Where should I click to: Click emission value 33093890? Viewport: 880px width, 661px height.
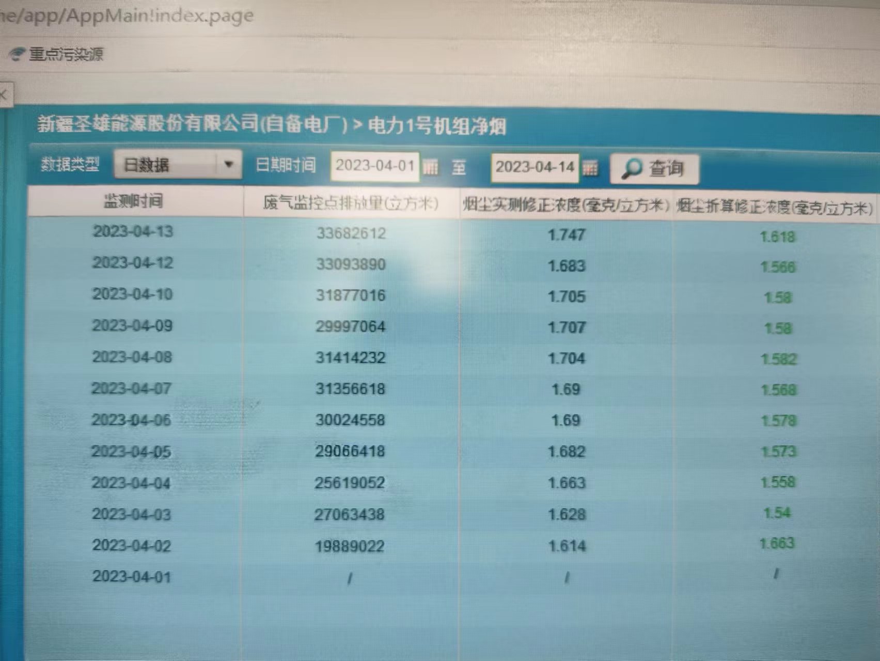click(351, 264)
